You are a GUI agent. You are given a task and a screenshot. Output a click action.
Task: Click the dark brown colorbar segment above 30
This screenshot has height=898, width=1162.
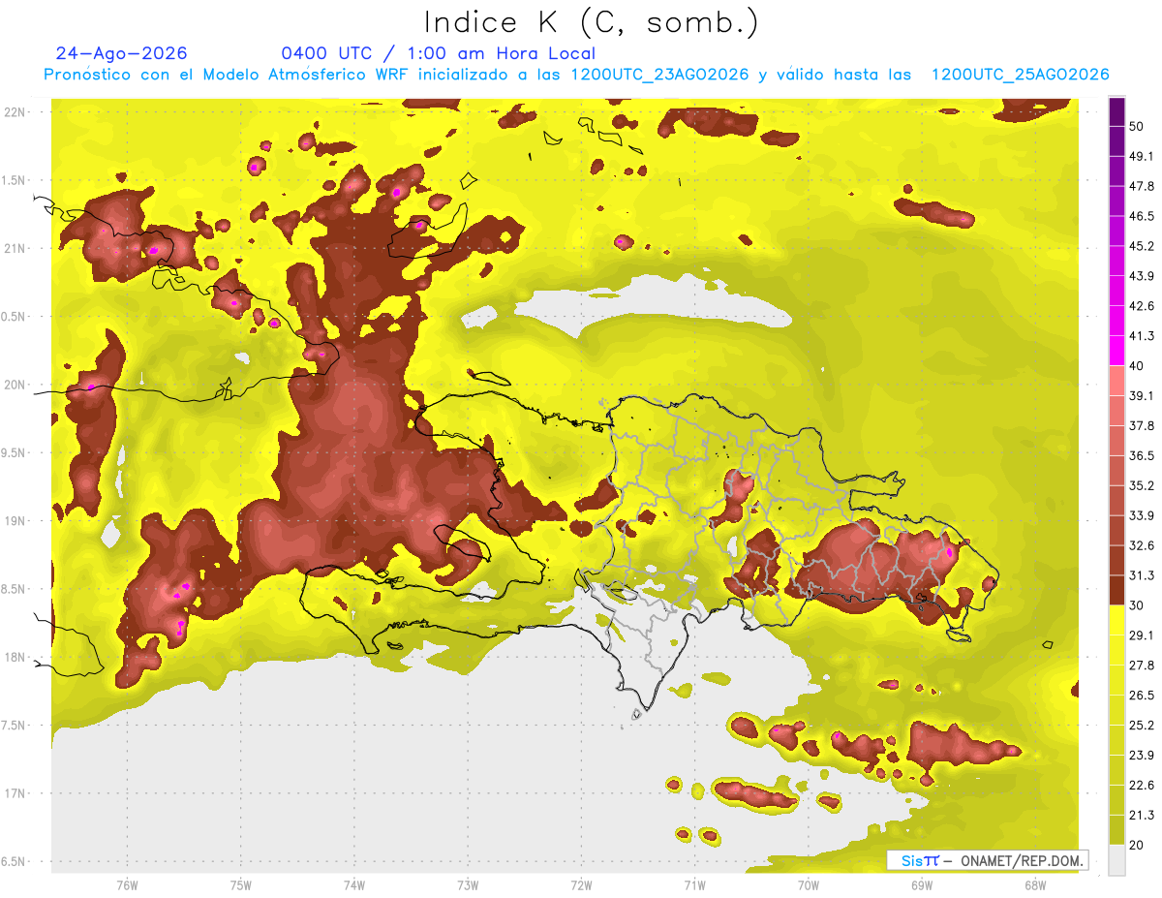pyautogui.click(x=1116, y=590)
